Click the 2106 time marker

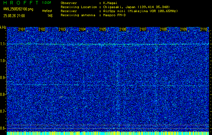tap(123, 29)
